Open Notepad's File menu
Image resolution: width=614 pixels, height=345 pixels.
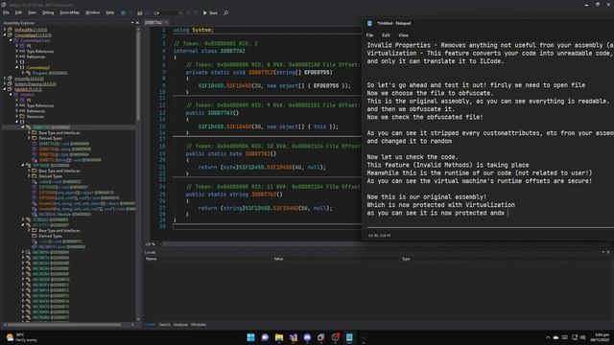coord(369,35)
